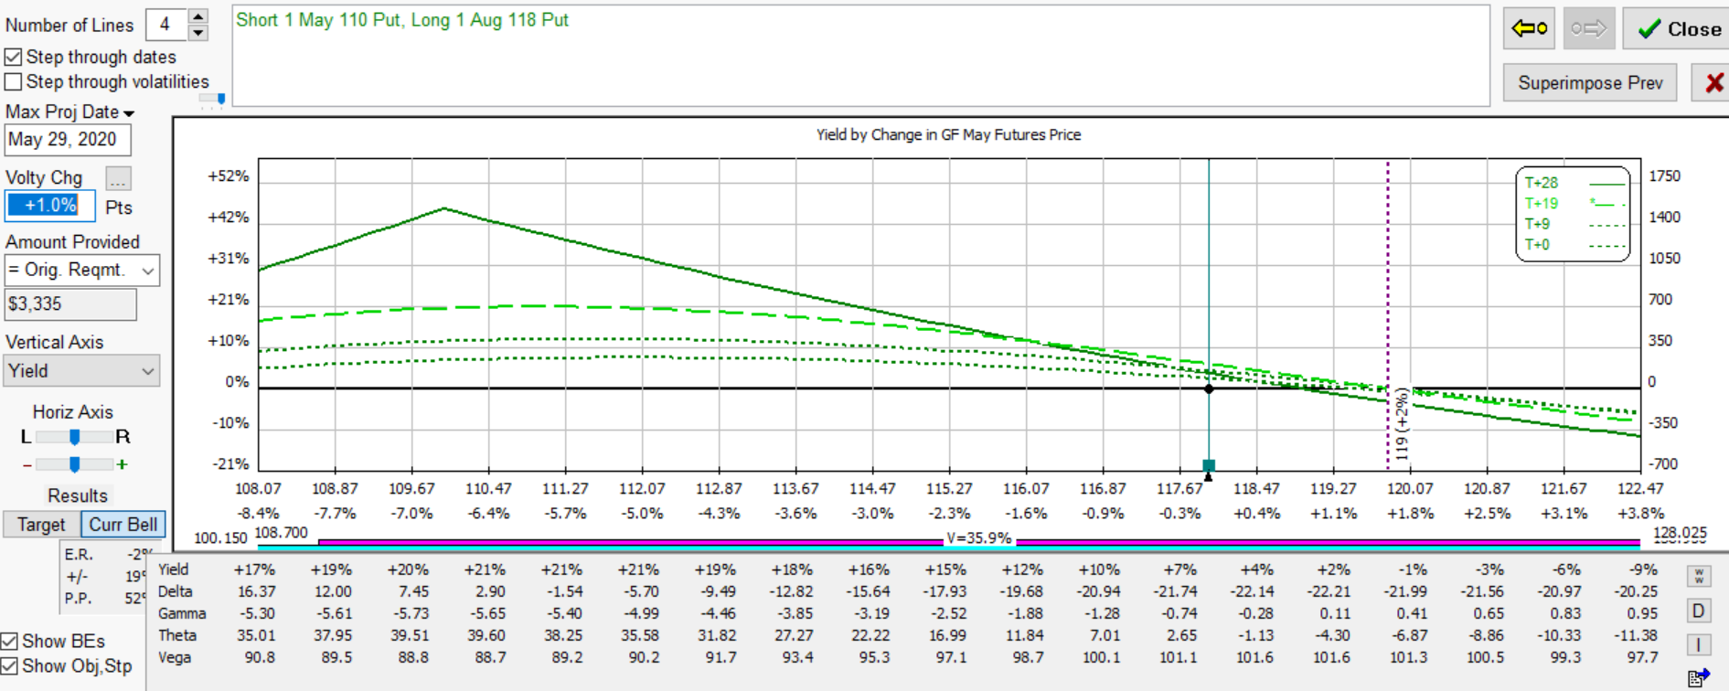Image resolution: width=1729 pixels, height=691 pixels.
Task: Open the Volty Chg ellipsis options button
Action: (118, 178)
